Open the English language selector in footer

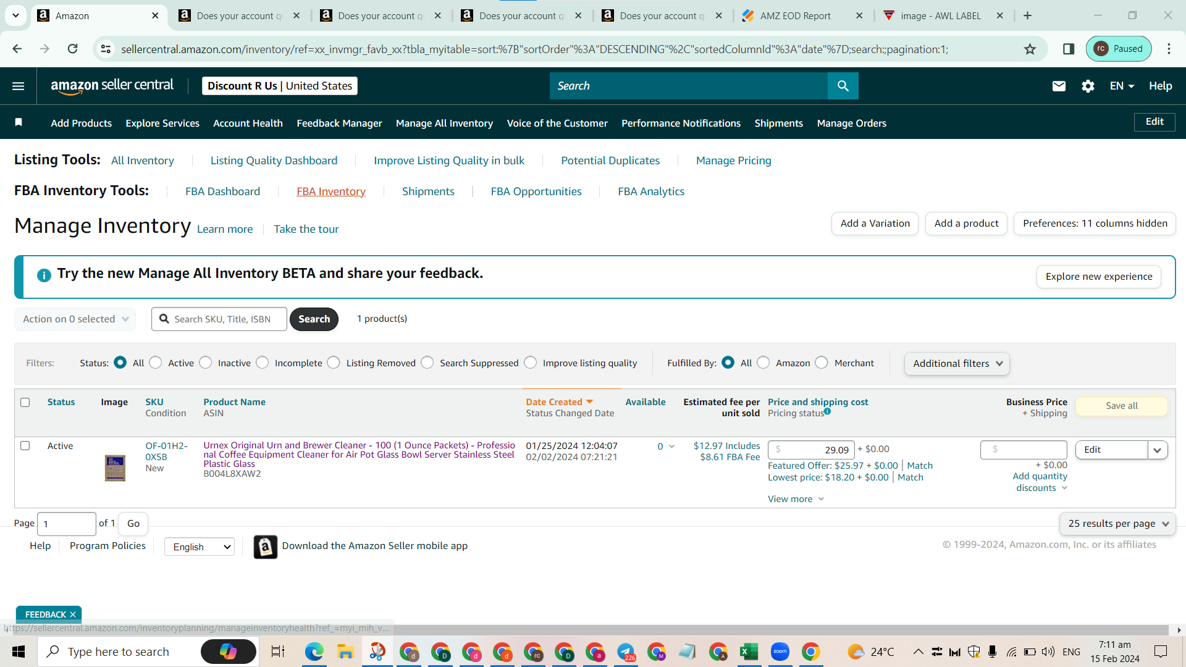pos(200,547)
